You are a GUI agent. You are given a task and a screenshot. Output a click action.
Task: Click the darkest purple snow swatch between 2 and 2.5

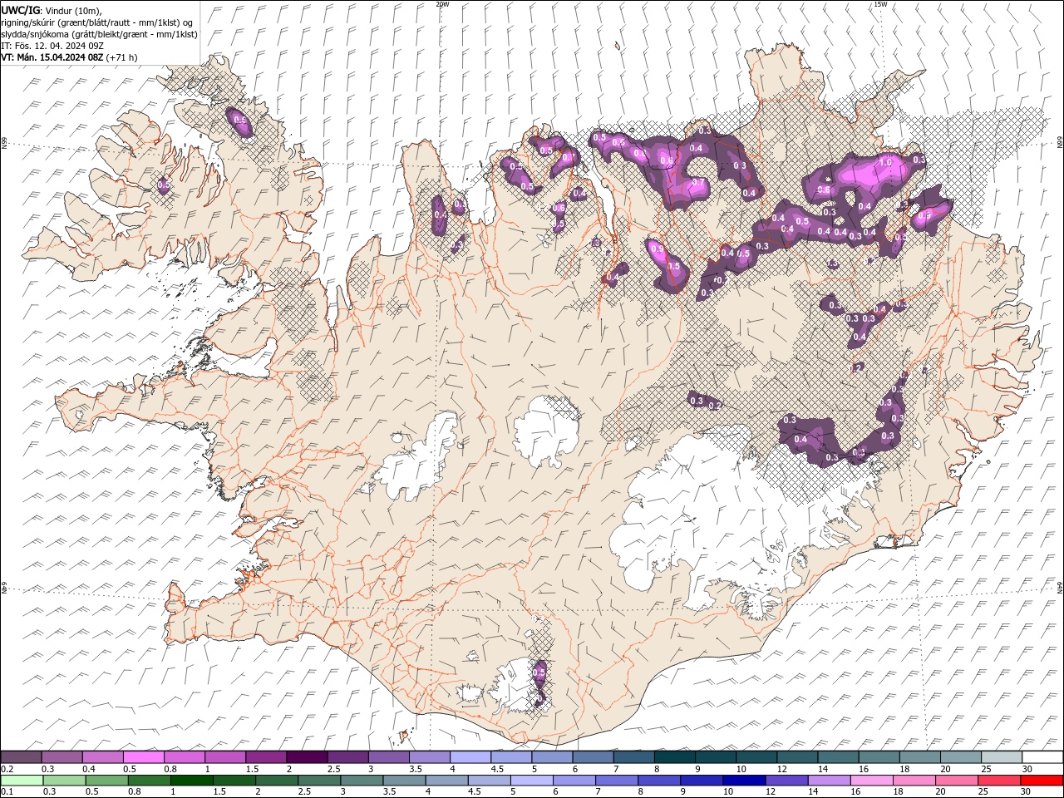click(307, 757)
